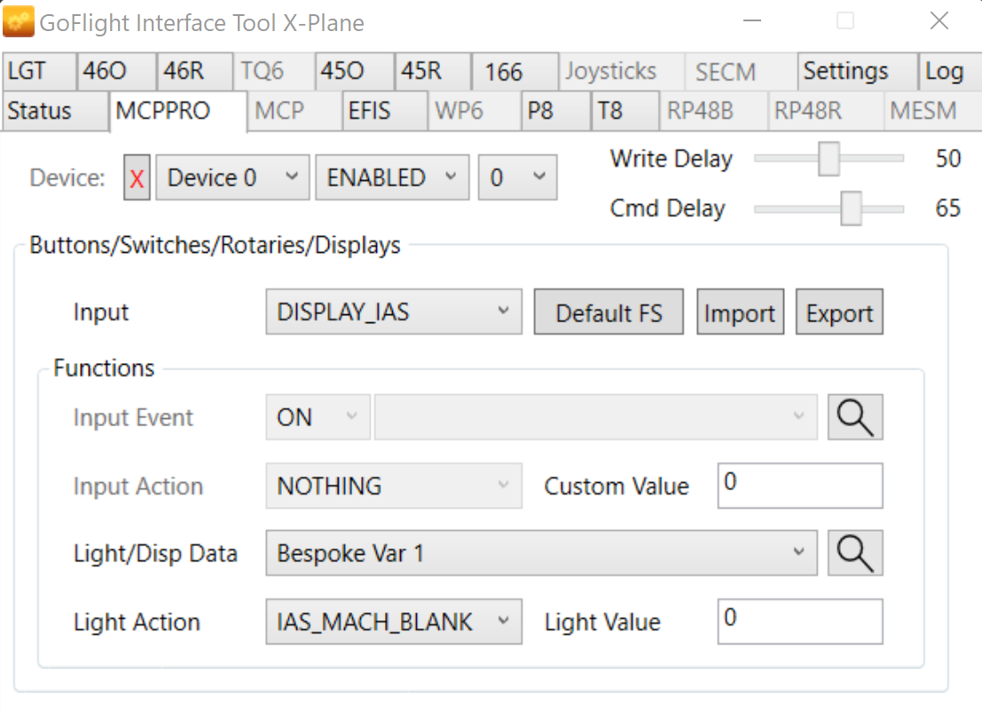The image size is (982, 711).
Task: Open the 45O tab
Action: [x=355, y=71]
